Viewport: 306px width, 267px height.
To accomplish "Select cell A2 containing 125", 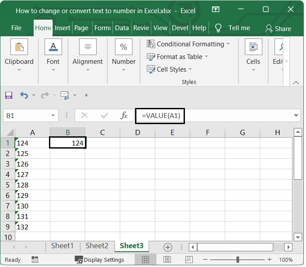I will [32, 153].
